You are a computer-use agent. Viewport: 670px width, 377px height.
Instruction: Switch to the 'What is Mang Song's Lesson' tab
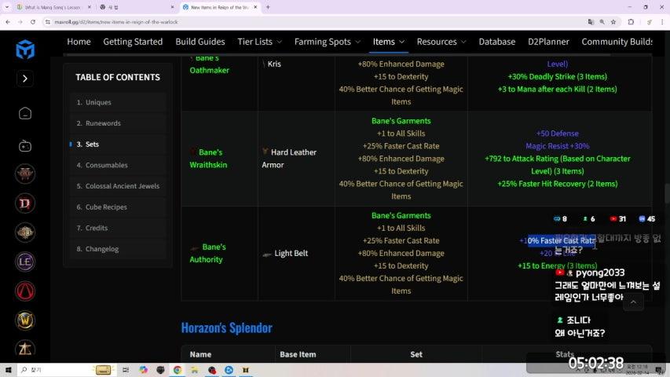tap(52, 7)
